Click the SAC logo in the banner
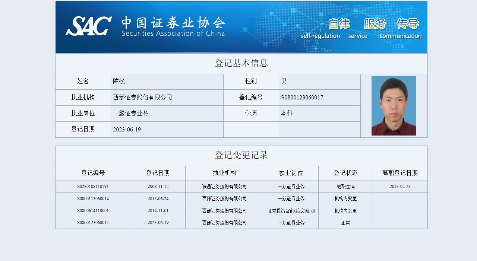This screenshot has height=261, width=477. 89,26
